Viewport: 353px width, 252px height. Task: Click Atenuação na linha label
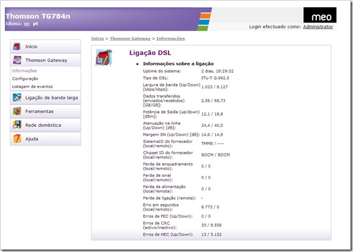click(x=162, y=125)
